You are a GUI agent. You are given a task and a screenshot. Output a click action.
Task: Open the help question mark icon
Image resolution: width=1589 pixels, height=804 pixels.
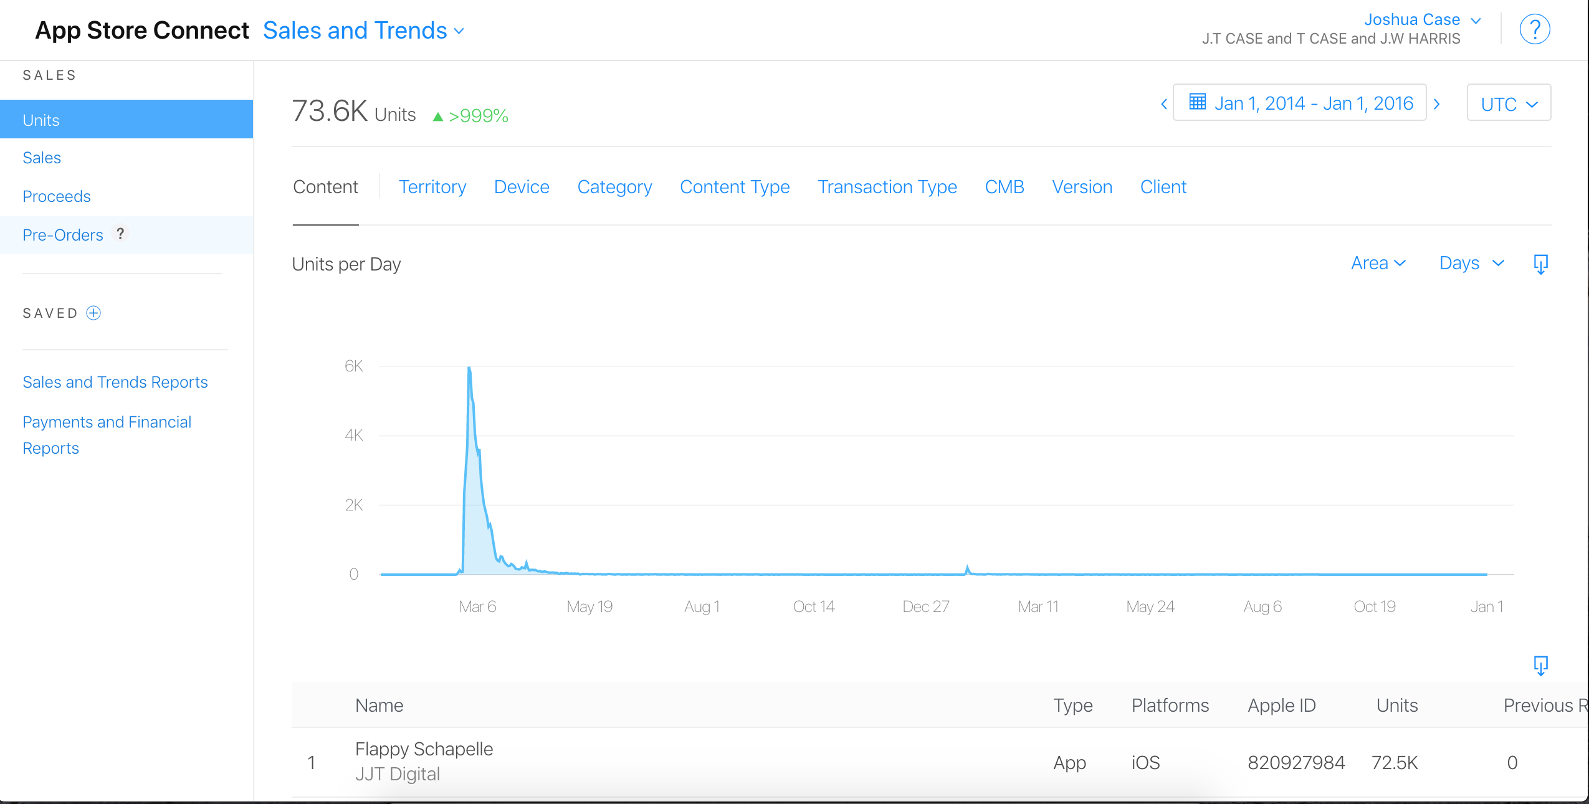click(x=1534, y=29)
